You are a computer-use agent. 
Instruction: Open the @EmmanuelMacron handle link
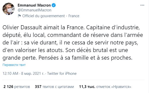pos(34,10)
